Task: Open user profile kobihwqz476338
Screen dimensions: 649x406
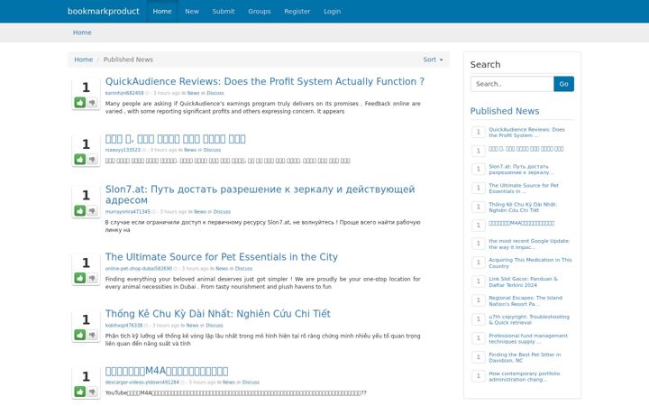Action: pyautogui.click(x=123, y=325)
